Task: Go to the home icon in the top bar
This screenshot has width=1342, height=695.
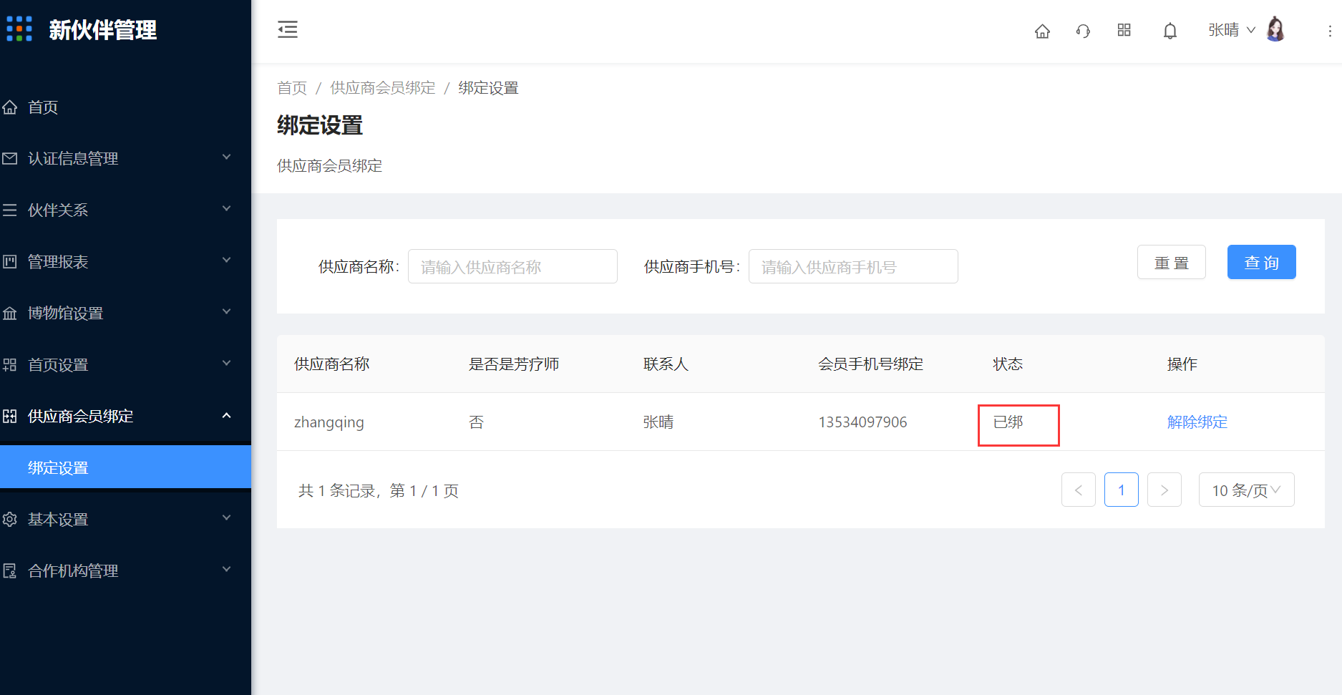Action: point(1042,31)
